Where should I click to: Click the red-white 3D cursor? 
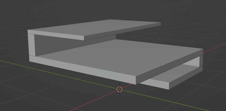tap(119, 89)
